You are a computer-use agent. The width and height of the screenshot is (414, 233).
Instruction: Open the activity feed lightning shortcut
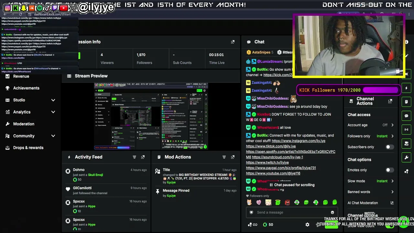(407, 88)
